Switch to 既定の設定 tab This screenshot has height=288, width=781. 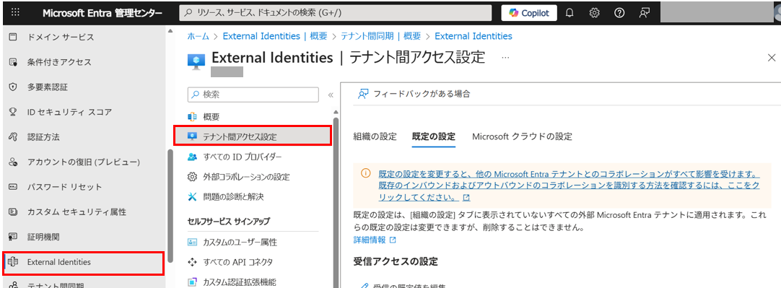pos(434,136)
